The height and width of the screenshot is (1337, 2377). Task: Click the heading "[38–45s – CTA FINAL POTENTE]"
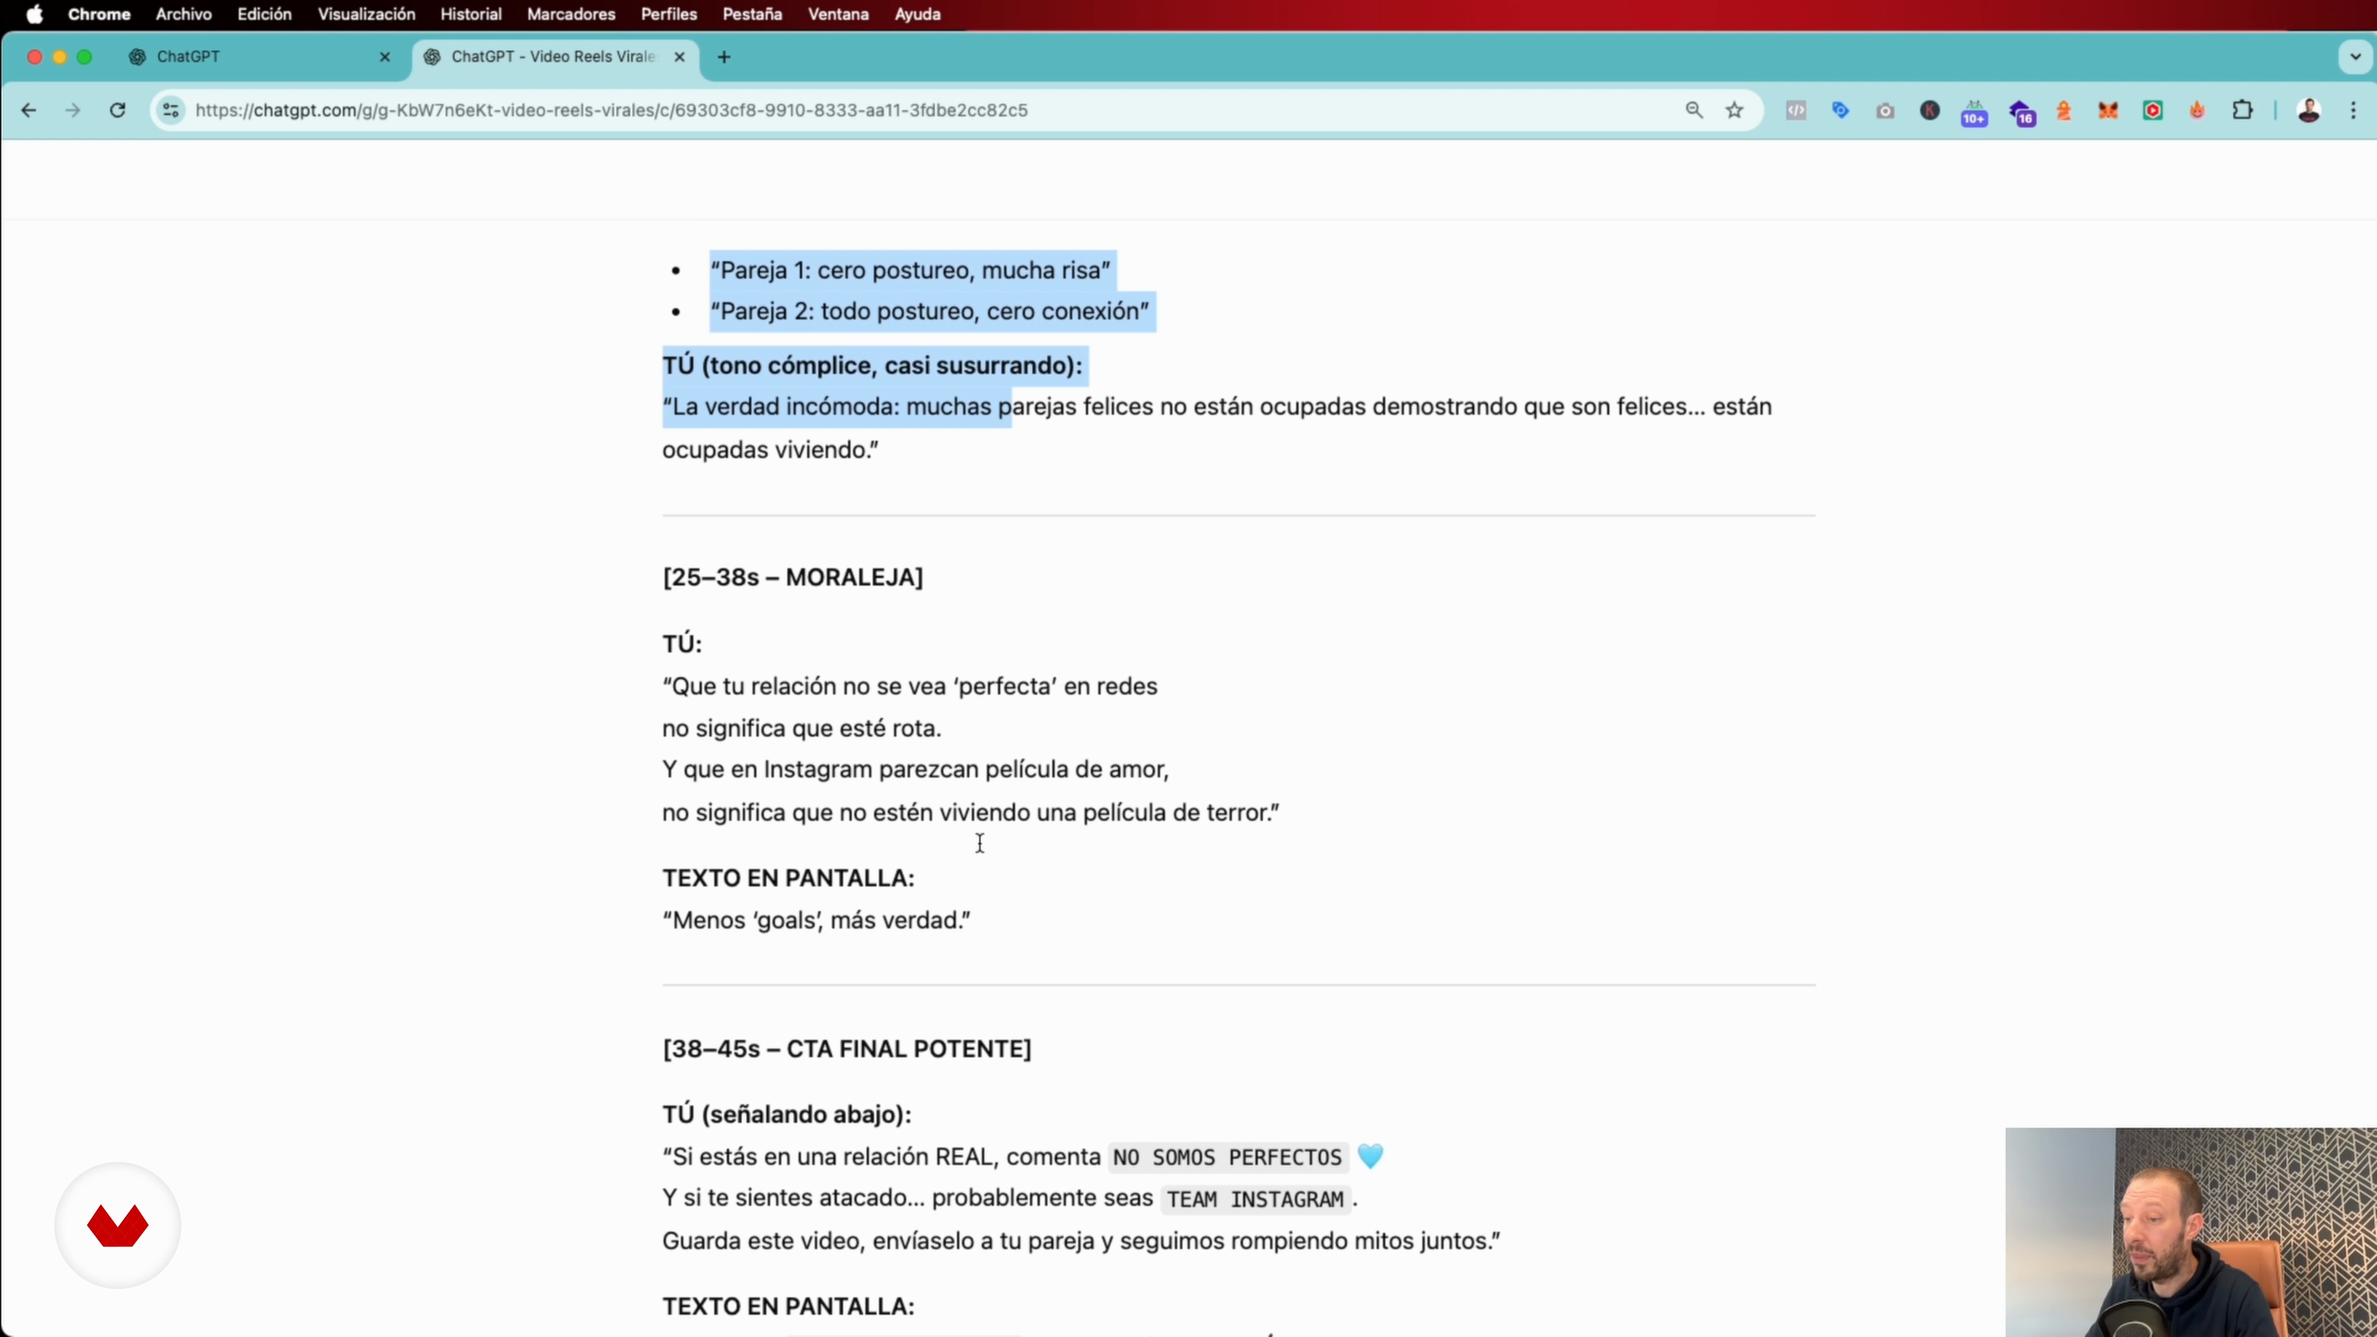tap(847, 1049)
